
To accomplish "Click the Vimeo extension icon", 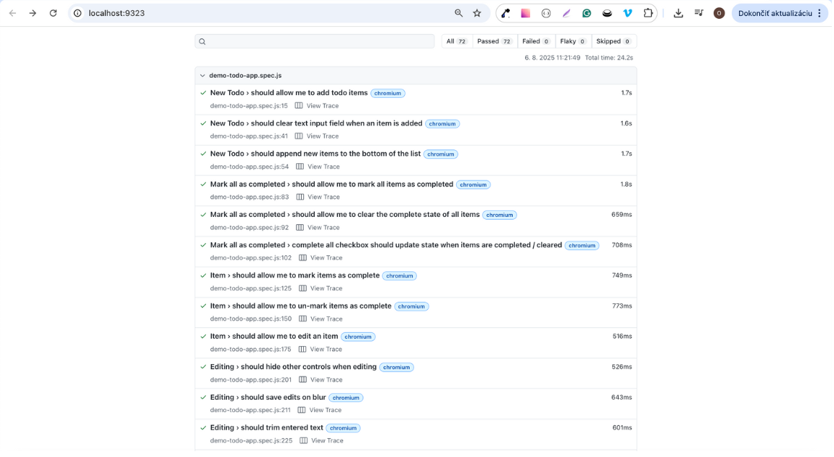I will 628,13.
